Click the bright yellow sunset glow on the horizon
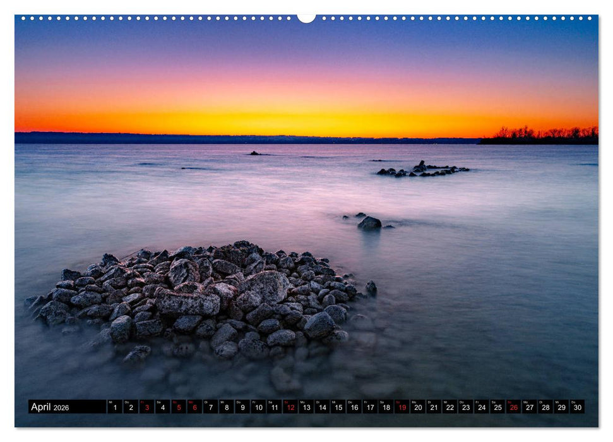 (x=303, y=123)
